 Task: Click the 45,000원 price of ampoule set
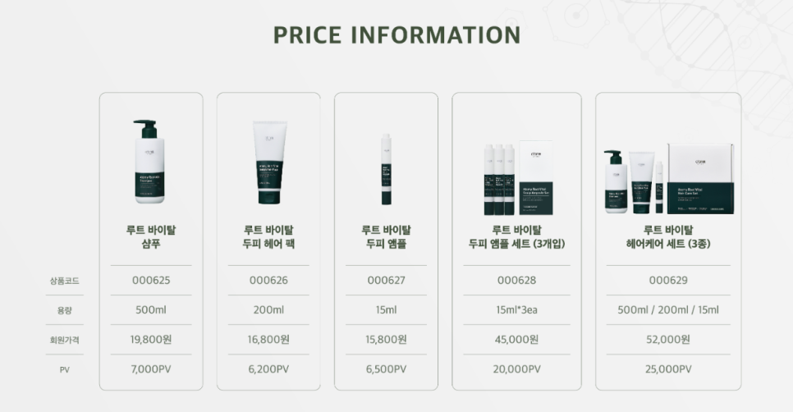point(516,339)
